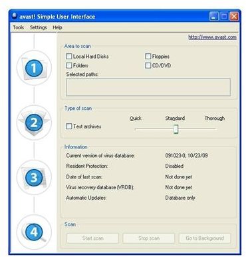Image resolution: width=246 pixels, height=257 pixels.
Task: Click the step 2 scan type icon
Action: point(34,123)
